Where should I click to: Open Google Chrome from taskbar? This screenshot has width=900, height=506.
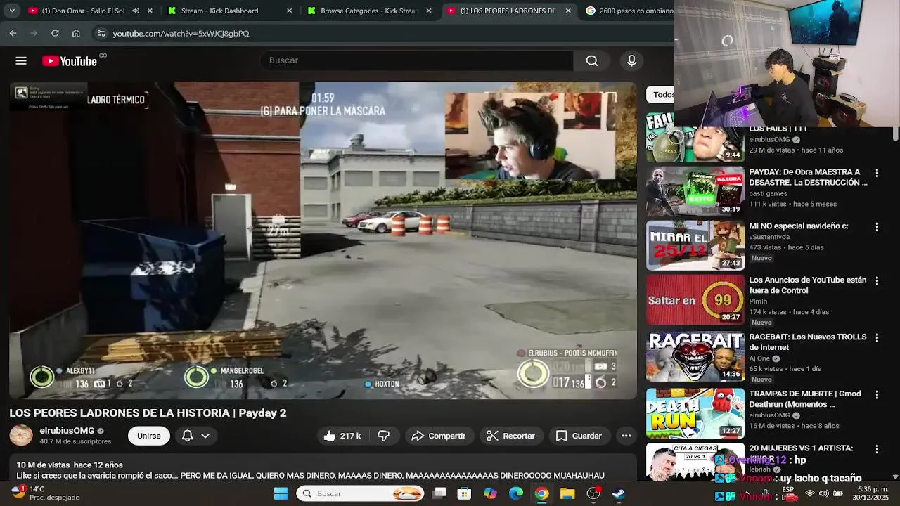[x=541, y=493]
